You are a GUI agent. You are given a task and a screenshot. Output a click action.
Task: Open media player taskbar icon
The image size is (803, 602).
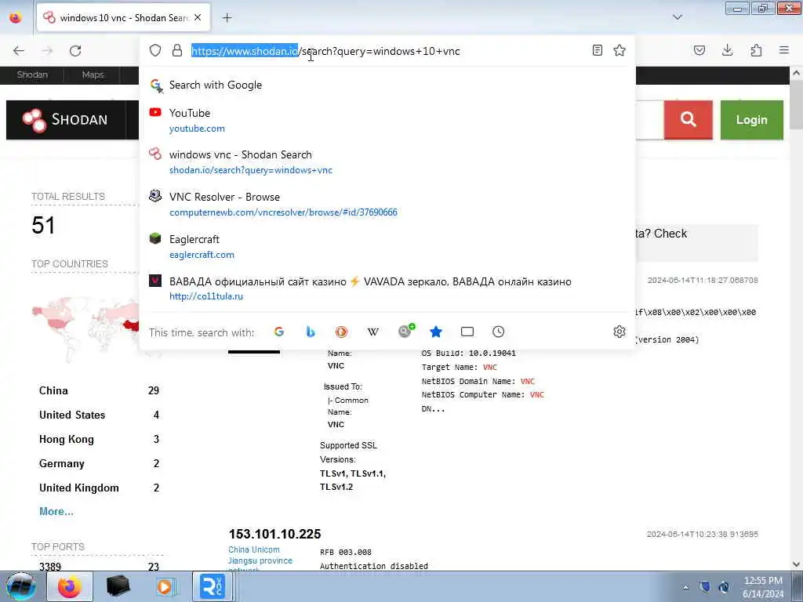pos(165,586)
